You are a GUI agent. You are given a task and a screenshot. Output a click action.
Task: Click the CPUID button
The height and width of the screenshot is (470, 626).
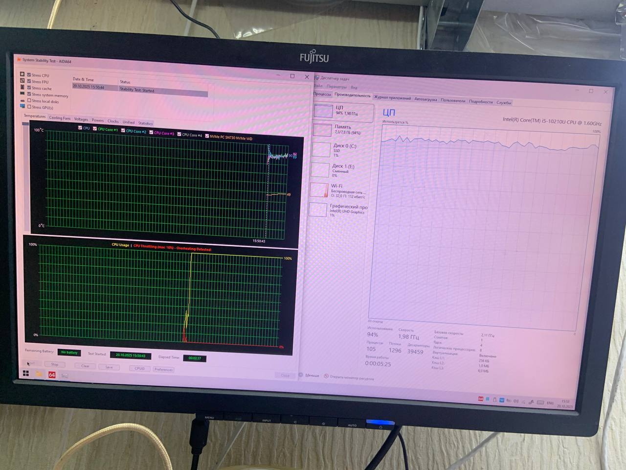click(139, 369)
